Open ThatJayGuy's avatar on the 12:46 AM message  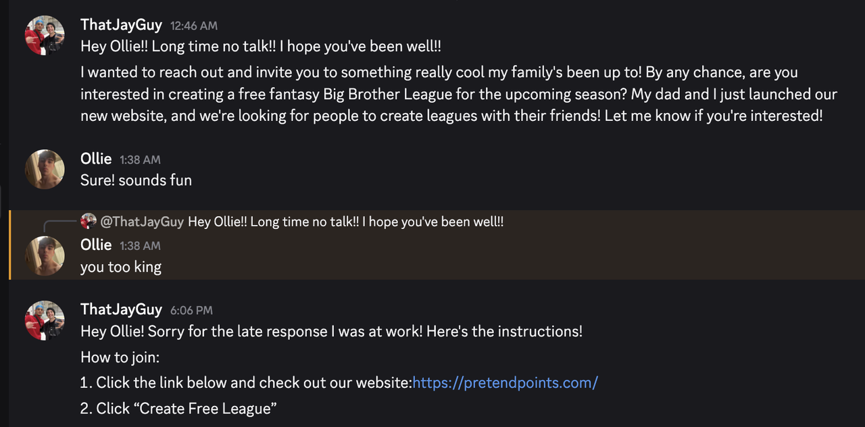tap(45, 35)
